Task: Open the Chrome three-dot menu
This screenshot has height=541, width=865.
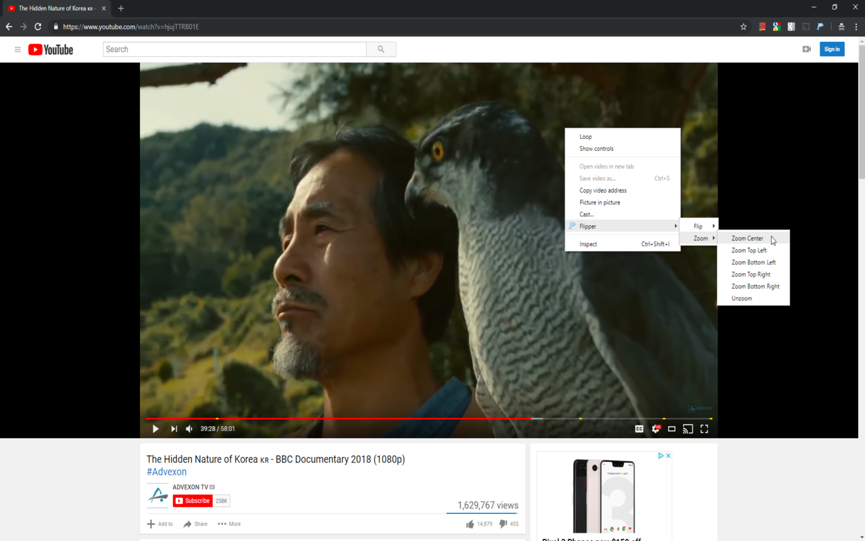Action: [856, 27]
